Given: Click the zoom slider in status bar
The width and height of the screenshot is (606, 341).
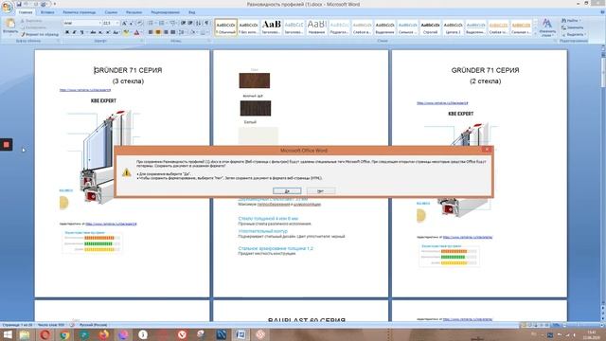Looking at the screenshot, I should (x=579, y=325).
